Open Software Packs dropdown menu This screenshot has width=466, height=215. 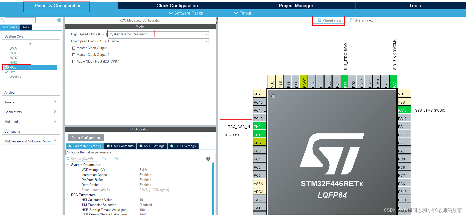coord(186,13)
